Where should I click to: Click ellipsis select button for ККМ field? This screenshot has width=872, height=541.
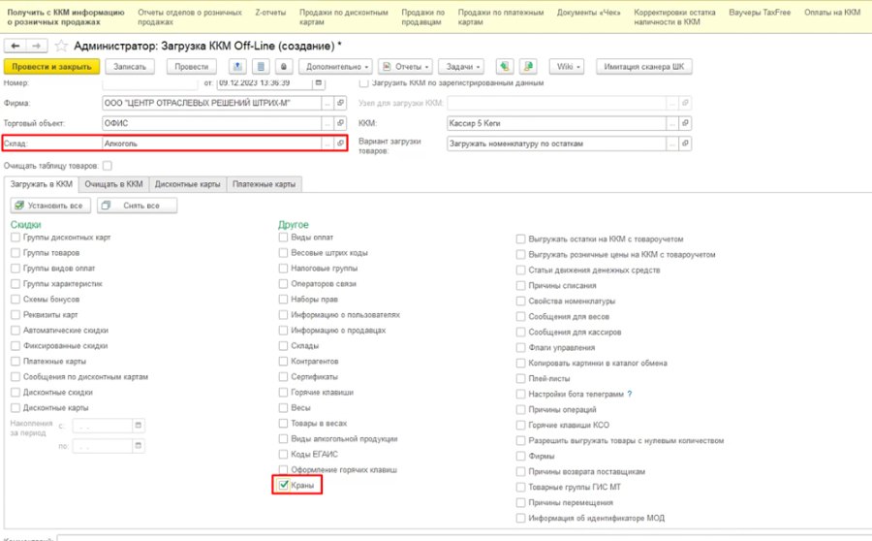tap(673, 123)
